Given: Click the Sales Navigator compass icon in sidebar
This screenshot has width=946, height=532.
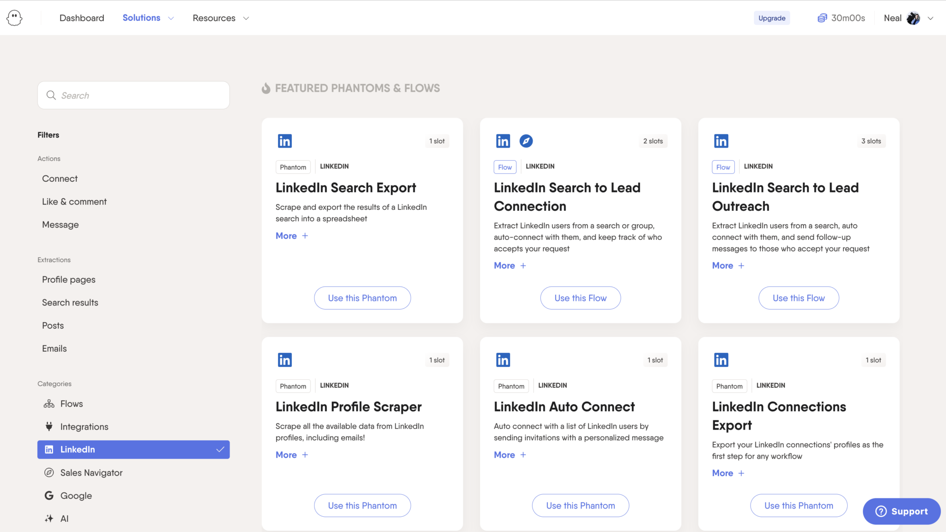Looking at the screenshot, I should click(x=49, y=472).
